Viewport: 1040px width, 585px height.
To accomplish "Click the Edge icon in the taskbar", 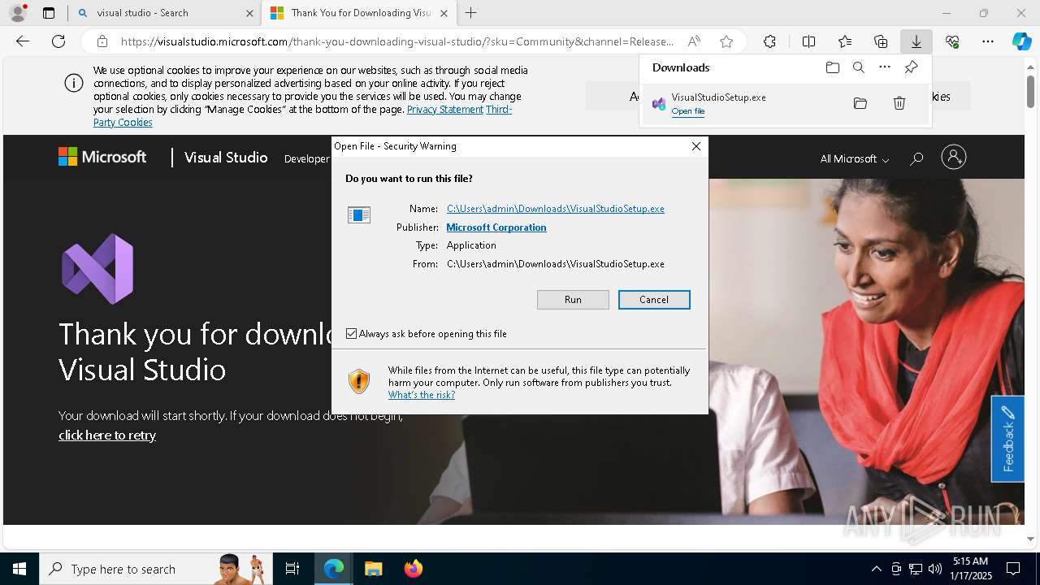I will coord(334,569).
